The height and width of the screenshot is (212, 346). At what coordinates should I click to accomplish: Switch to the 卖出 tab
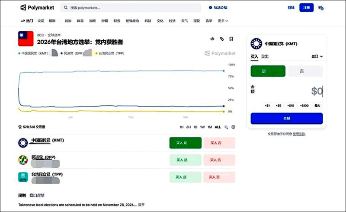(x=265, y=56)
